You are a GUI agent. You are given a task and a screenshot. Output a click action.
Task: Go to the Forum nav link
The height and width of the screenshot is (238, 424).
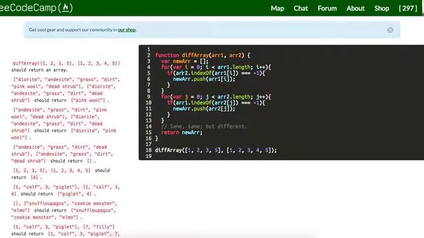click(327, 9)
